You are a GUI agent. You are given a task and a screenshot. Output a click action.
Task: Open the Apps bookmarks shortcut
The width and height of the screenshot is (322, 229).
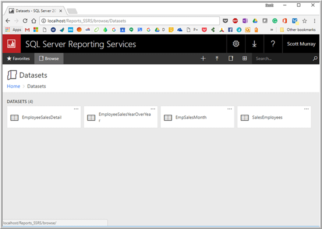[x=13, y=30]
